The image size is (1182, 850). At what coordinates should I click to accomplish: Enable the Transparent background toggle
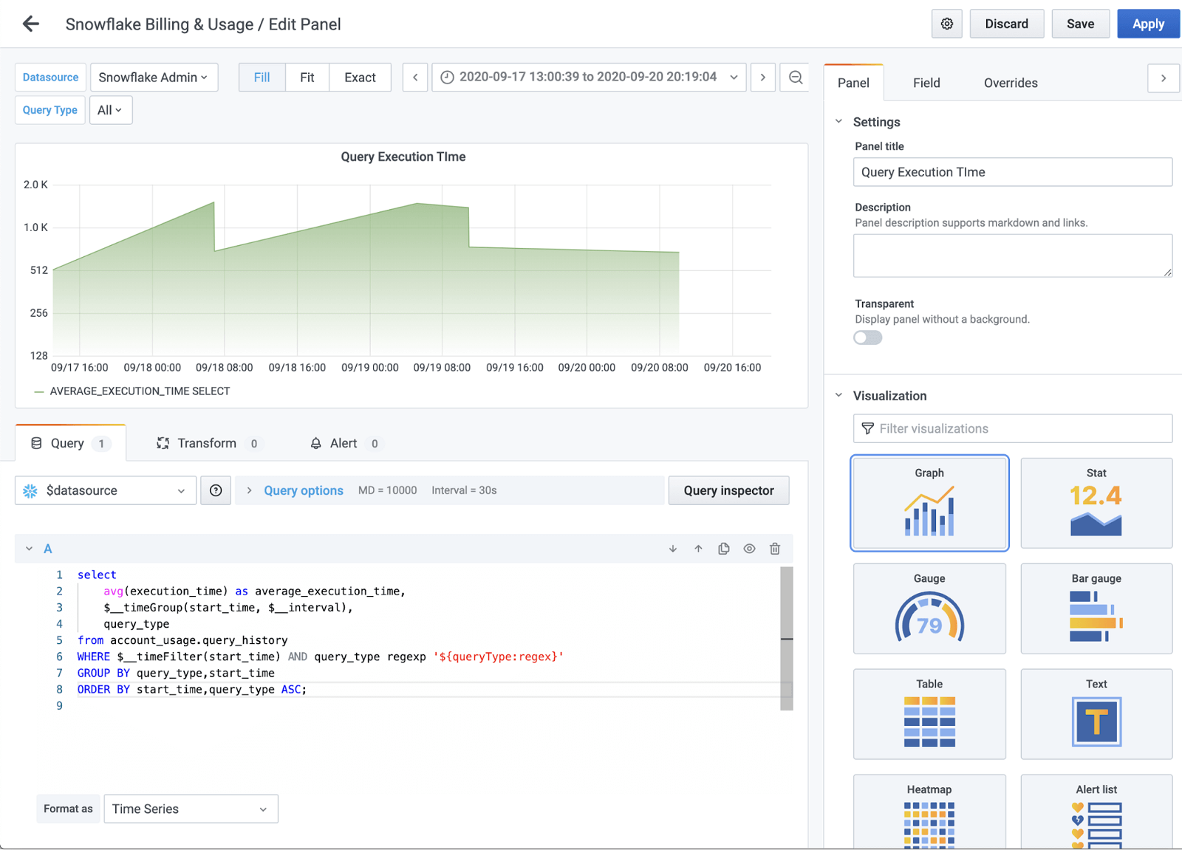point(867,337)
